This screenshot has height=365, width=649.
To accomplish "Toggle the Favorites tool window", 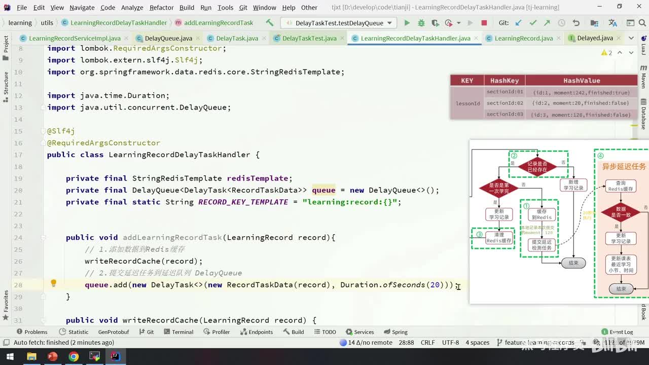I will pyautogui.click(x=6, y=305).
